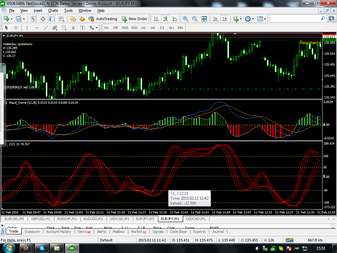Select the Crosshair cursor tool
Image resolution: width=337 pixels, height=253 pixels.
15,28
